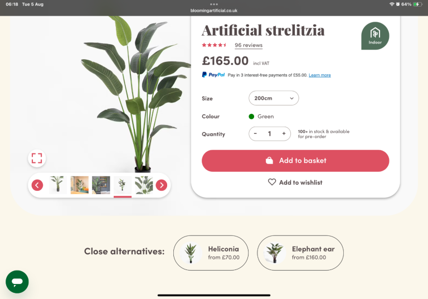Image resolution: width=428 pixels, height=299 pixels.
Task: Open the green chat bubble widget
Action: point(17,282)
